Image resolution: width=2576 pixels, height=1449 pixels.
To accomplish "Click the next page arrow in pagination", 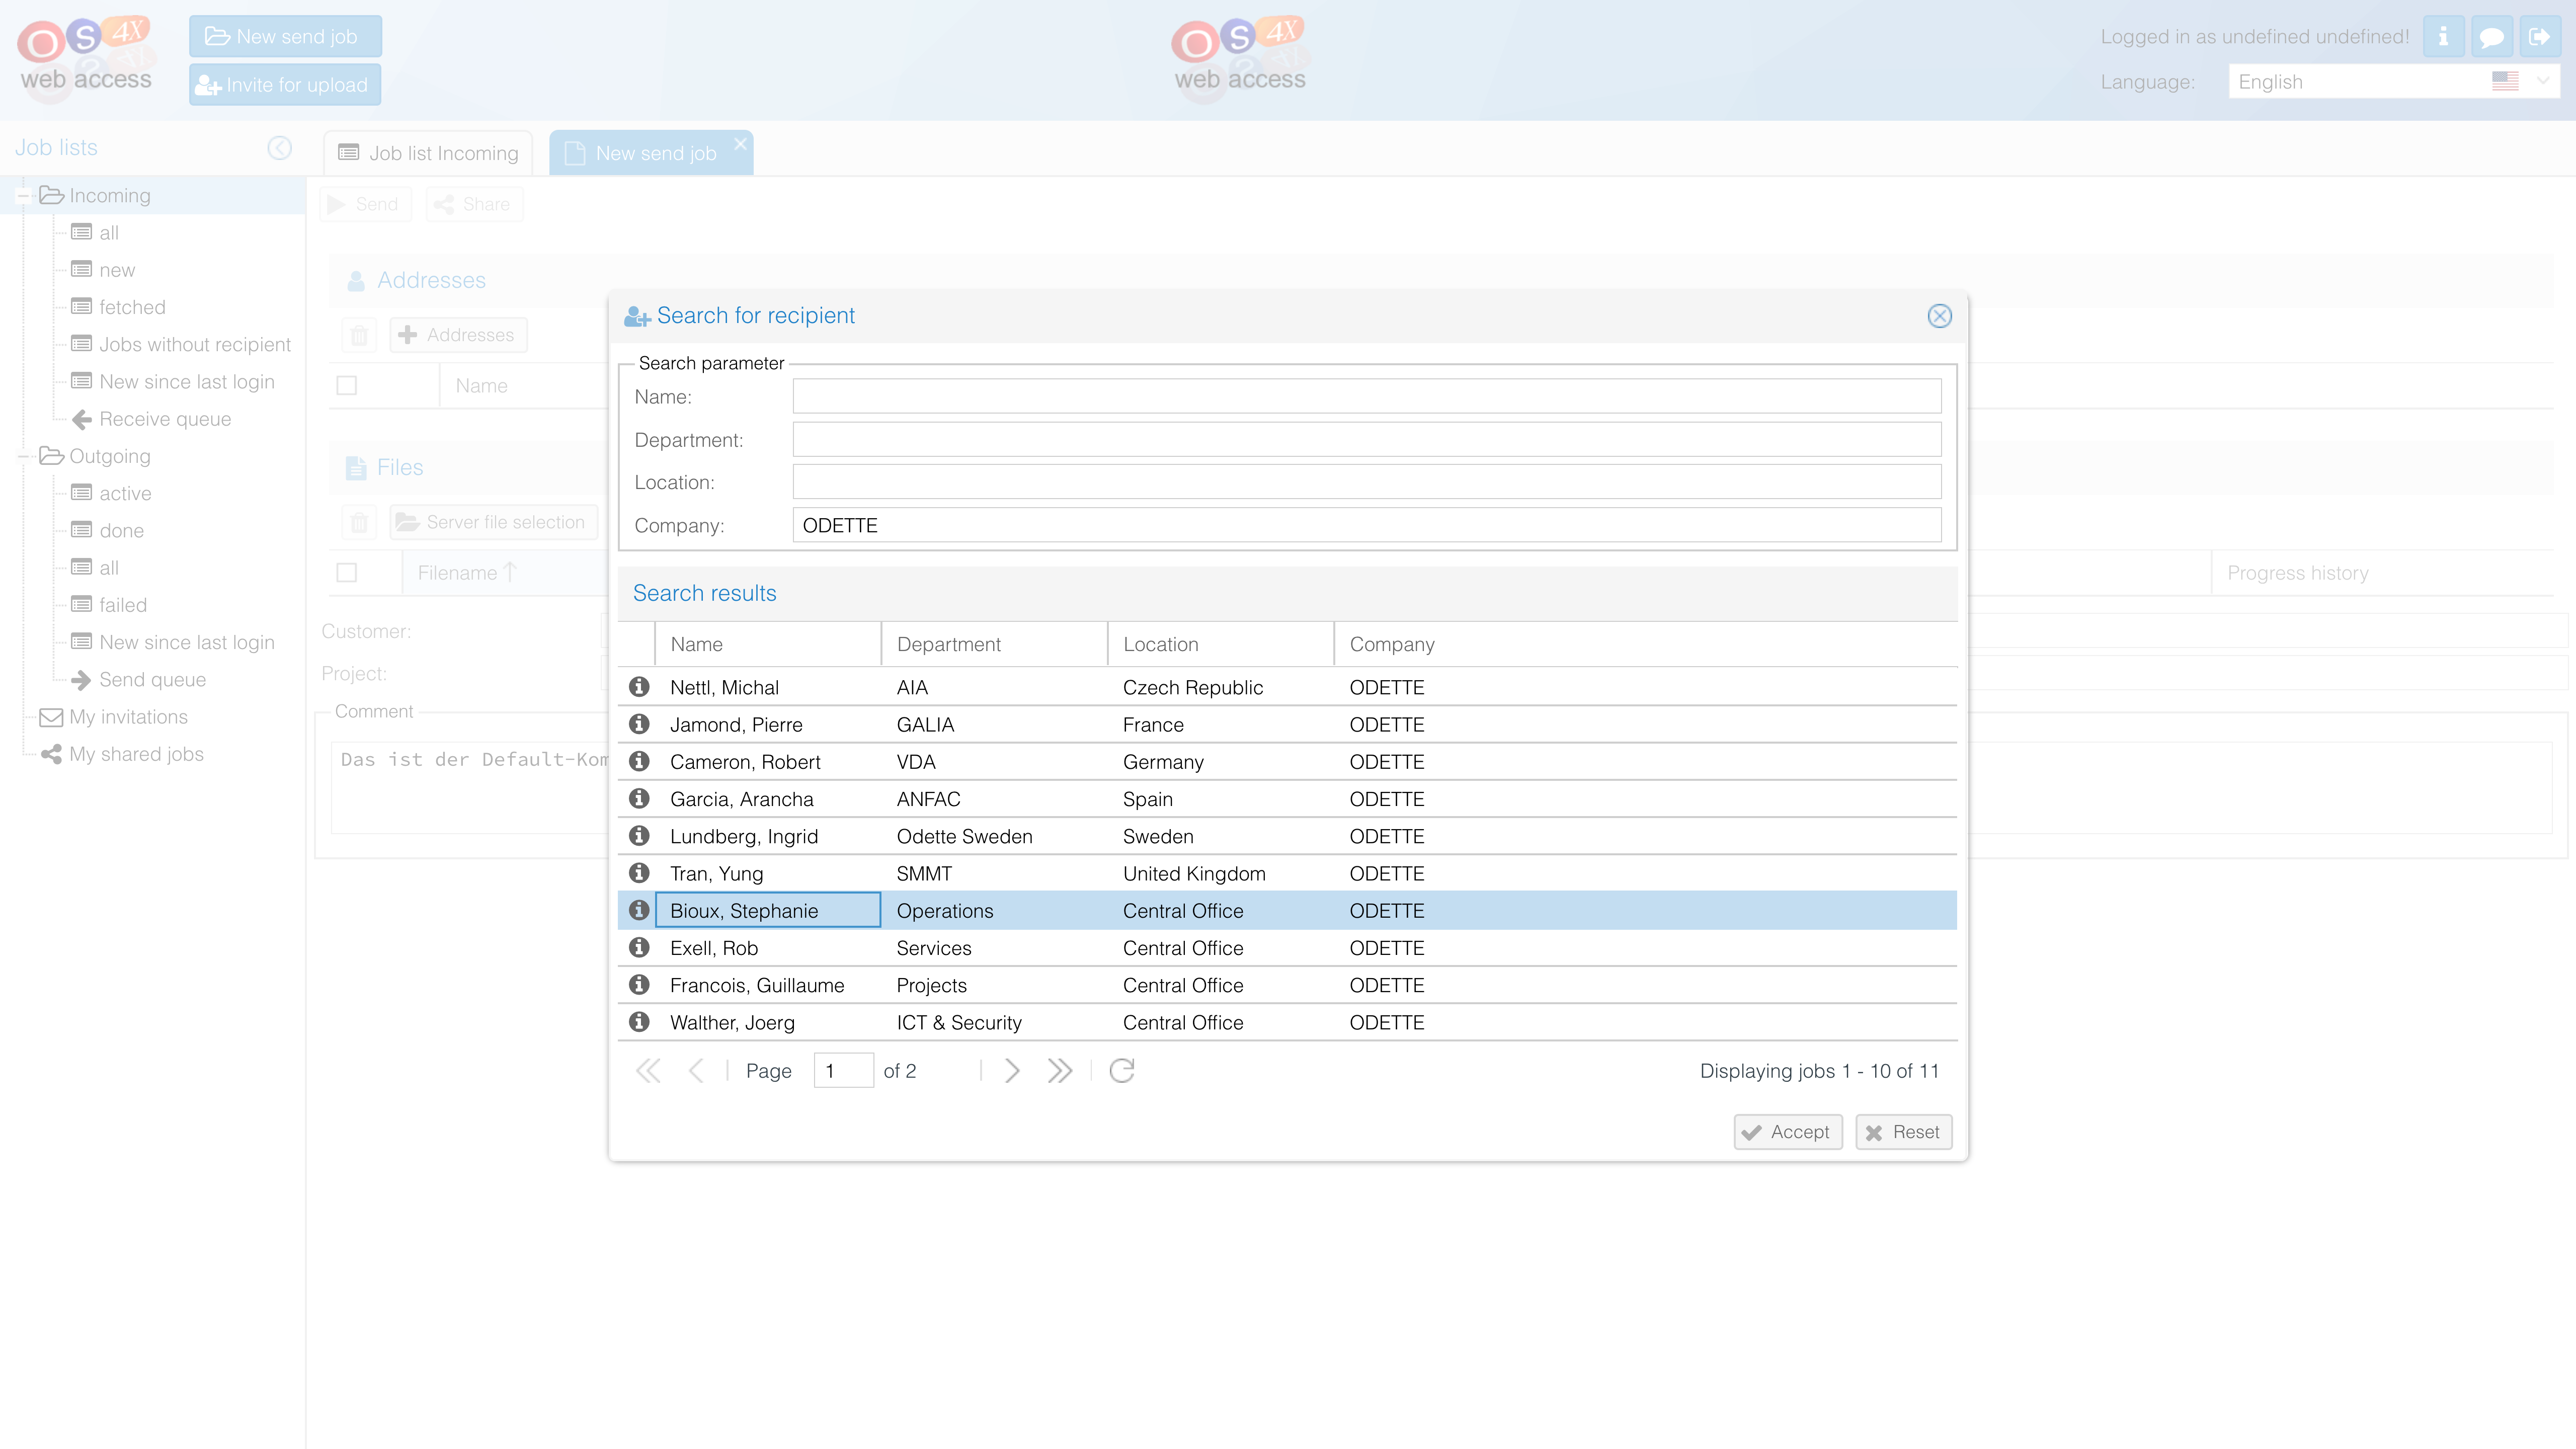I will click(x=1010, y=1070).
